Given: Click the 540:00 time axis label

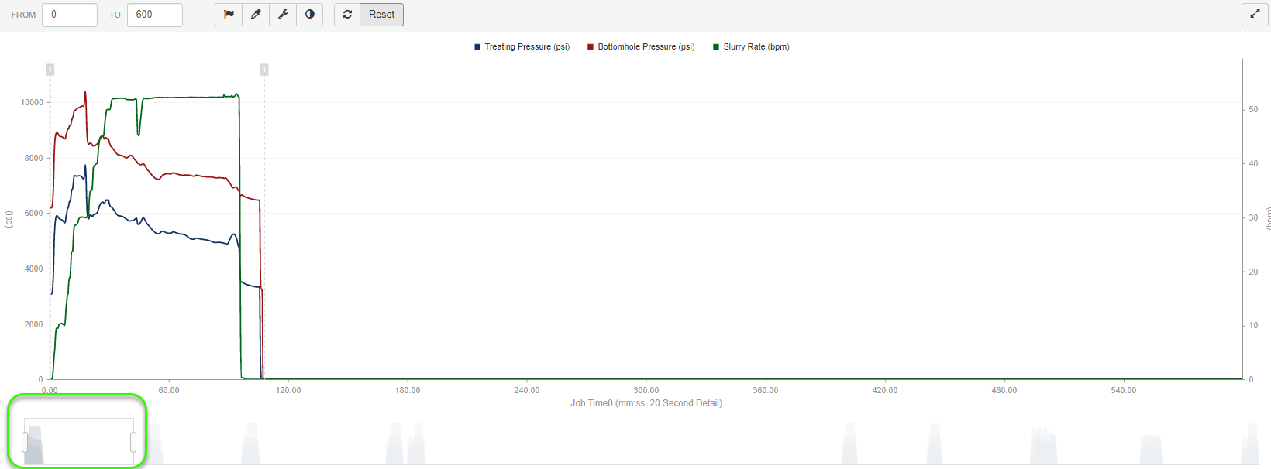Looking at the screenshot, I should [1124, 390].
